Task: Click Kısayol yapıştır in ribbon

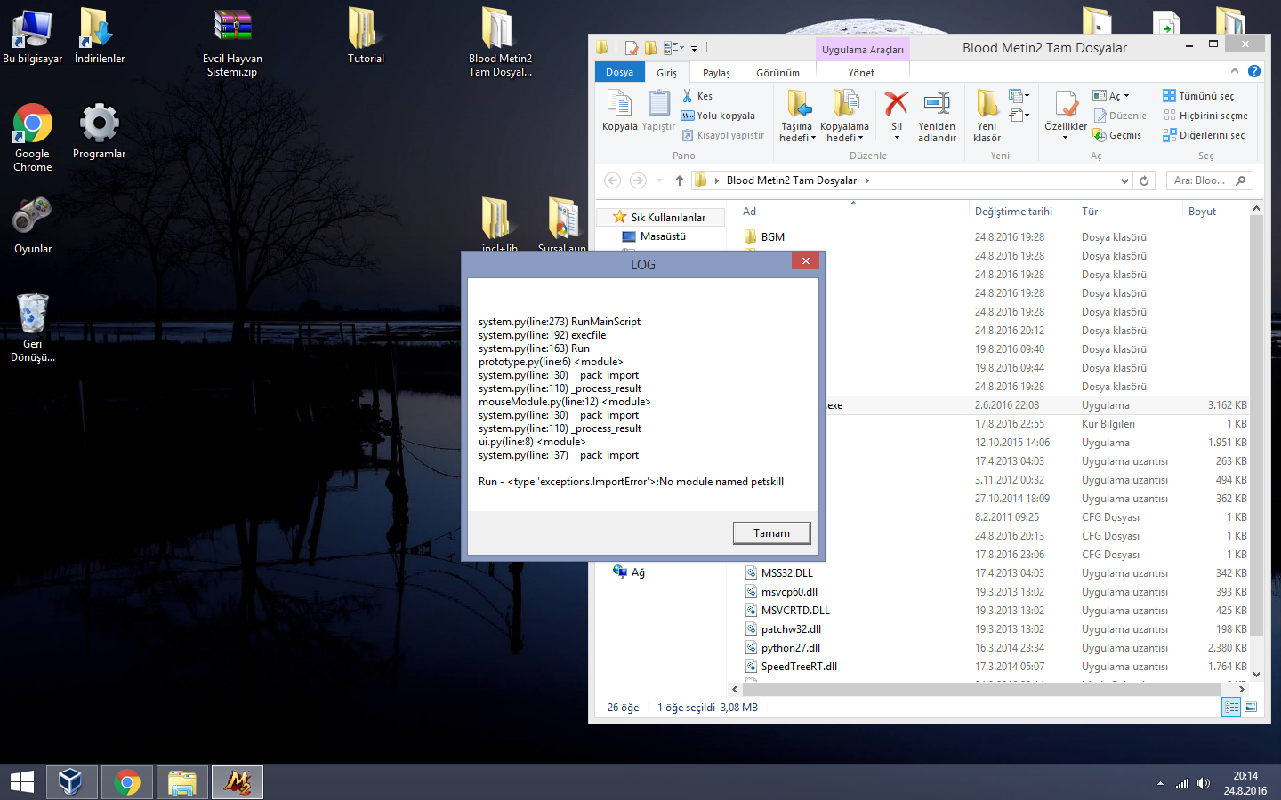Action: 722,135
